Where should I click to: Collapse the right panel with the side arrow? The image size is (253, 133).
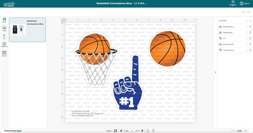215,72
